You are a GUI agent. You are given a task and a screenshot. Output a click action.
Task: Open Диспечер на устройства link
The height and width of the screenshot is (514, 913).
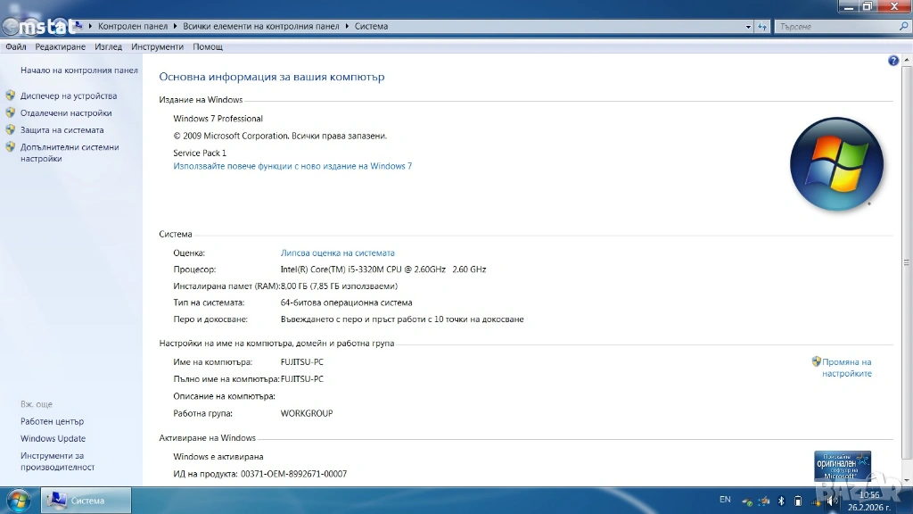point(69,95)
